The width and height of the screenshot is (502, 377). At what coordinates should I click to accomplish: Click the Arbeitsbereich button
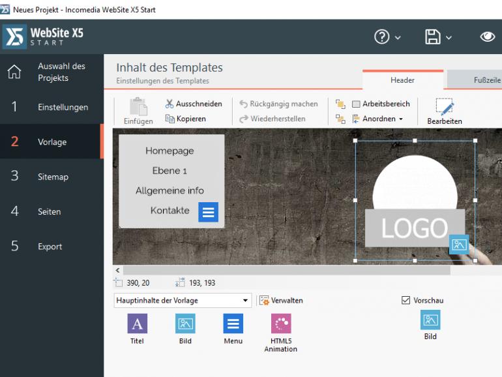click(x=381, y=104)
